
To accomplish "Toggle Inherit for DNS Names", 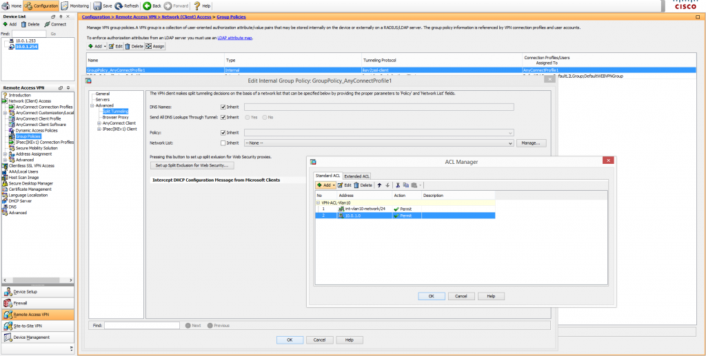I will pos(223,107).
